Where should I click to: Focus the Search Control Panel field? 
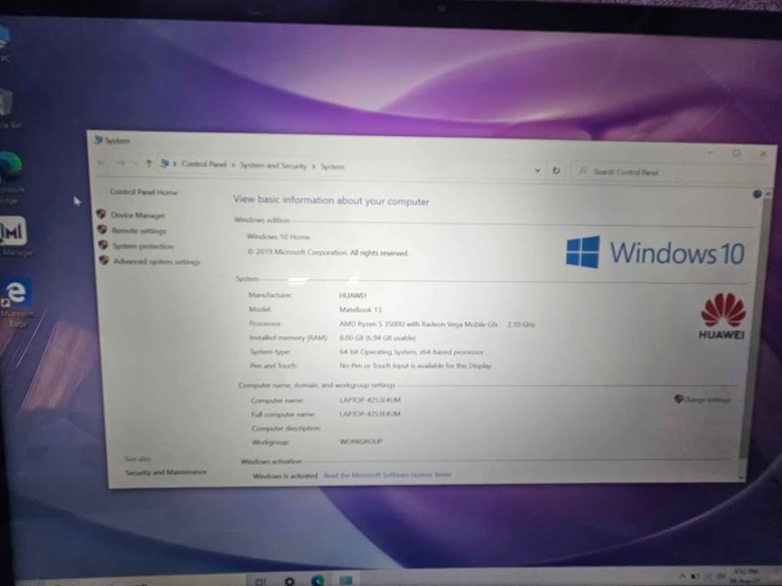[x=668, y=173]
